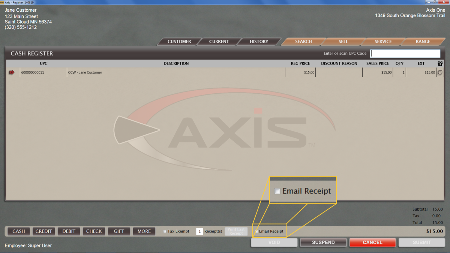The width and height of the screenshot is (450, 253).
Task: Click the Employee: Super User label
Action: pyautogui.click(x=28, y=246)
